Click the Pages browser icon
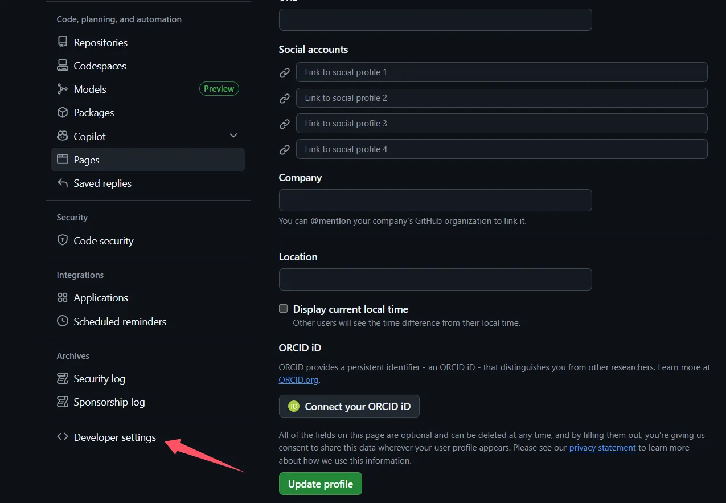 click(x=63, y=160)
